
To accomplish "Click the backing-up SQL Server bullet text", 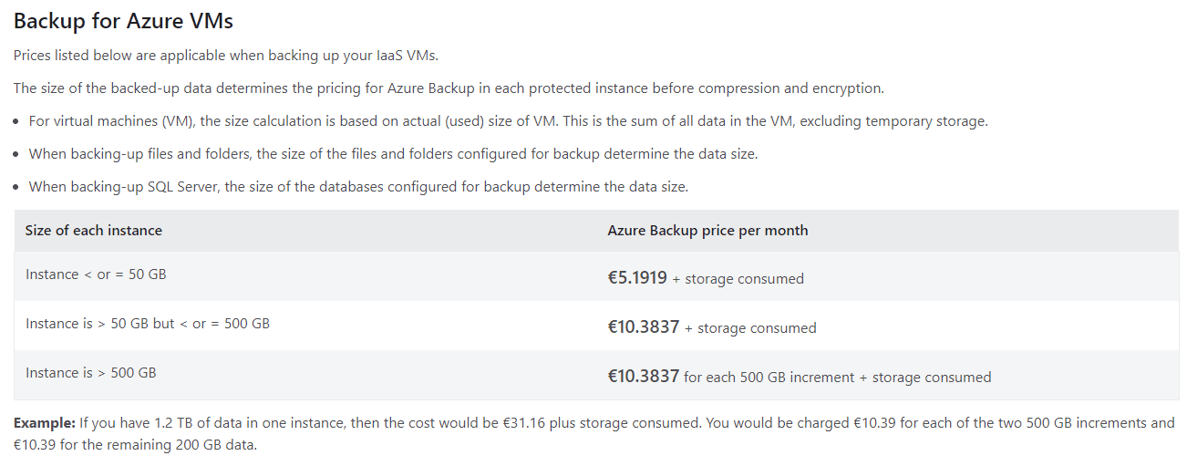I will [x=358, y=187].
